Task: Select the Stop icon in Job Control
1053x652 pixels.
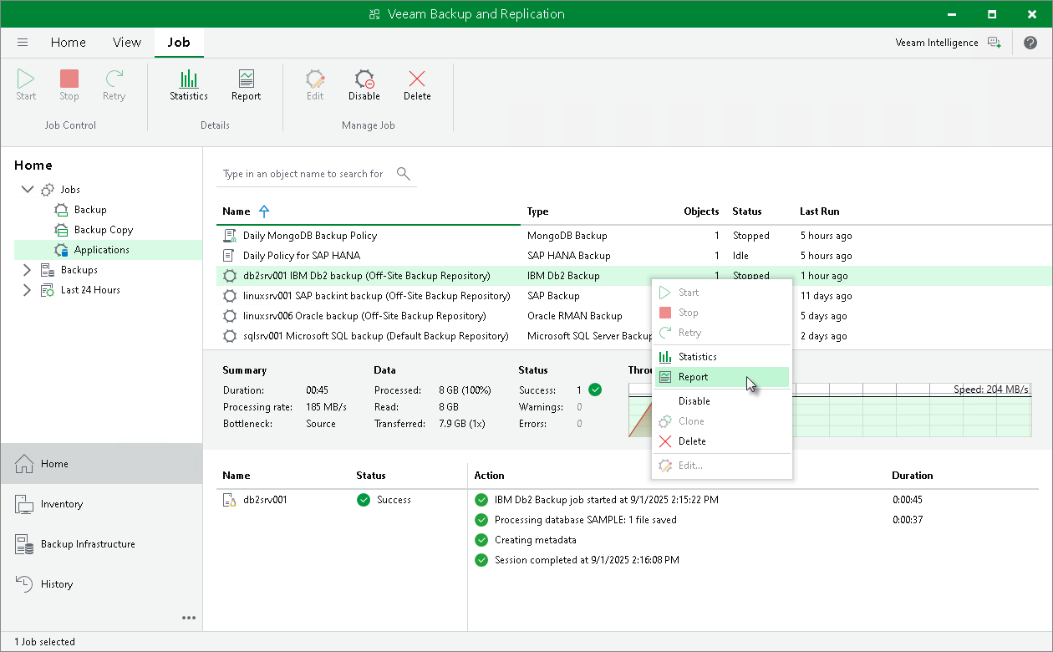Action: pos(69,84)
